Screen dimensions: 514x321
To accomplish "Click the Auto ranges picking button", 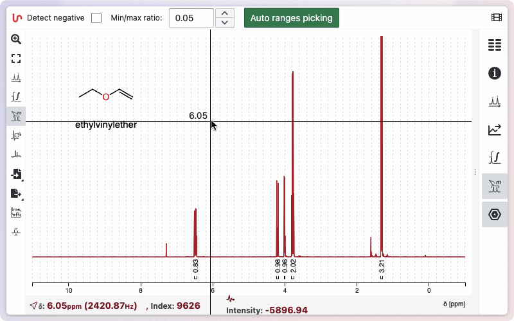I will point(291,18).
